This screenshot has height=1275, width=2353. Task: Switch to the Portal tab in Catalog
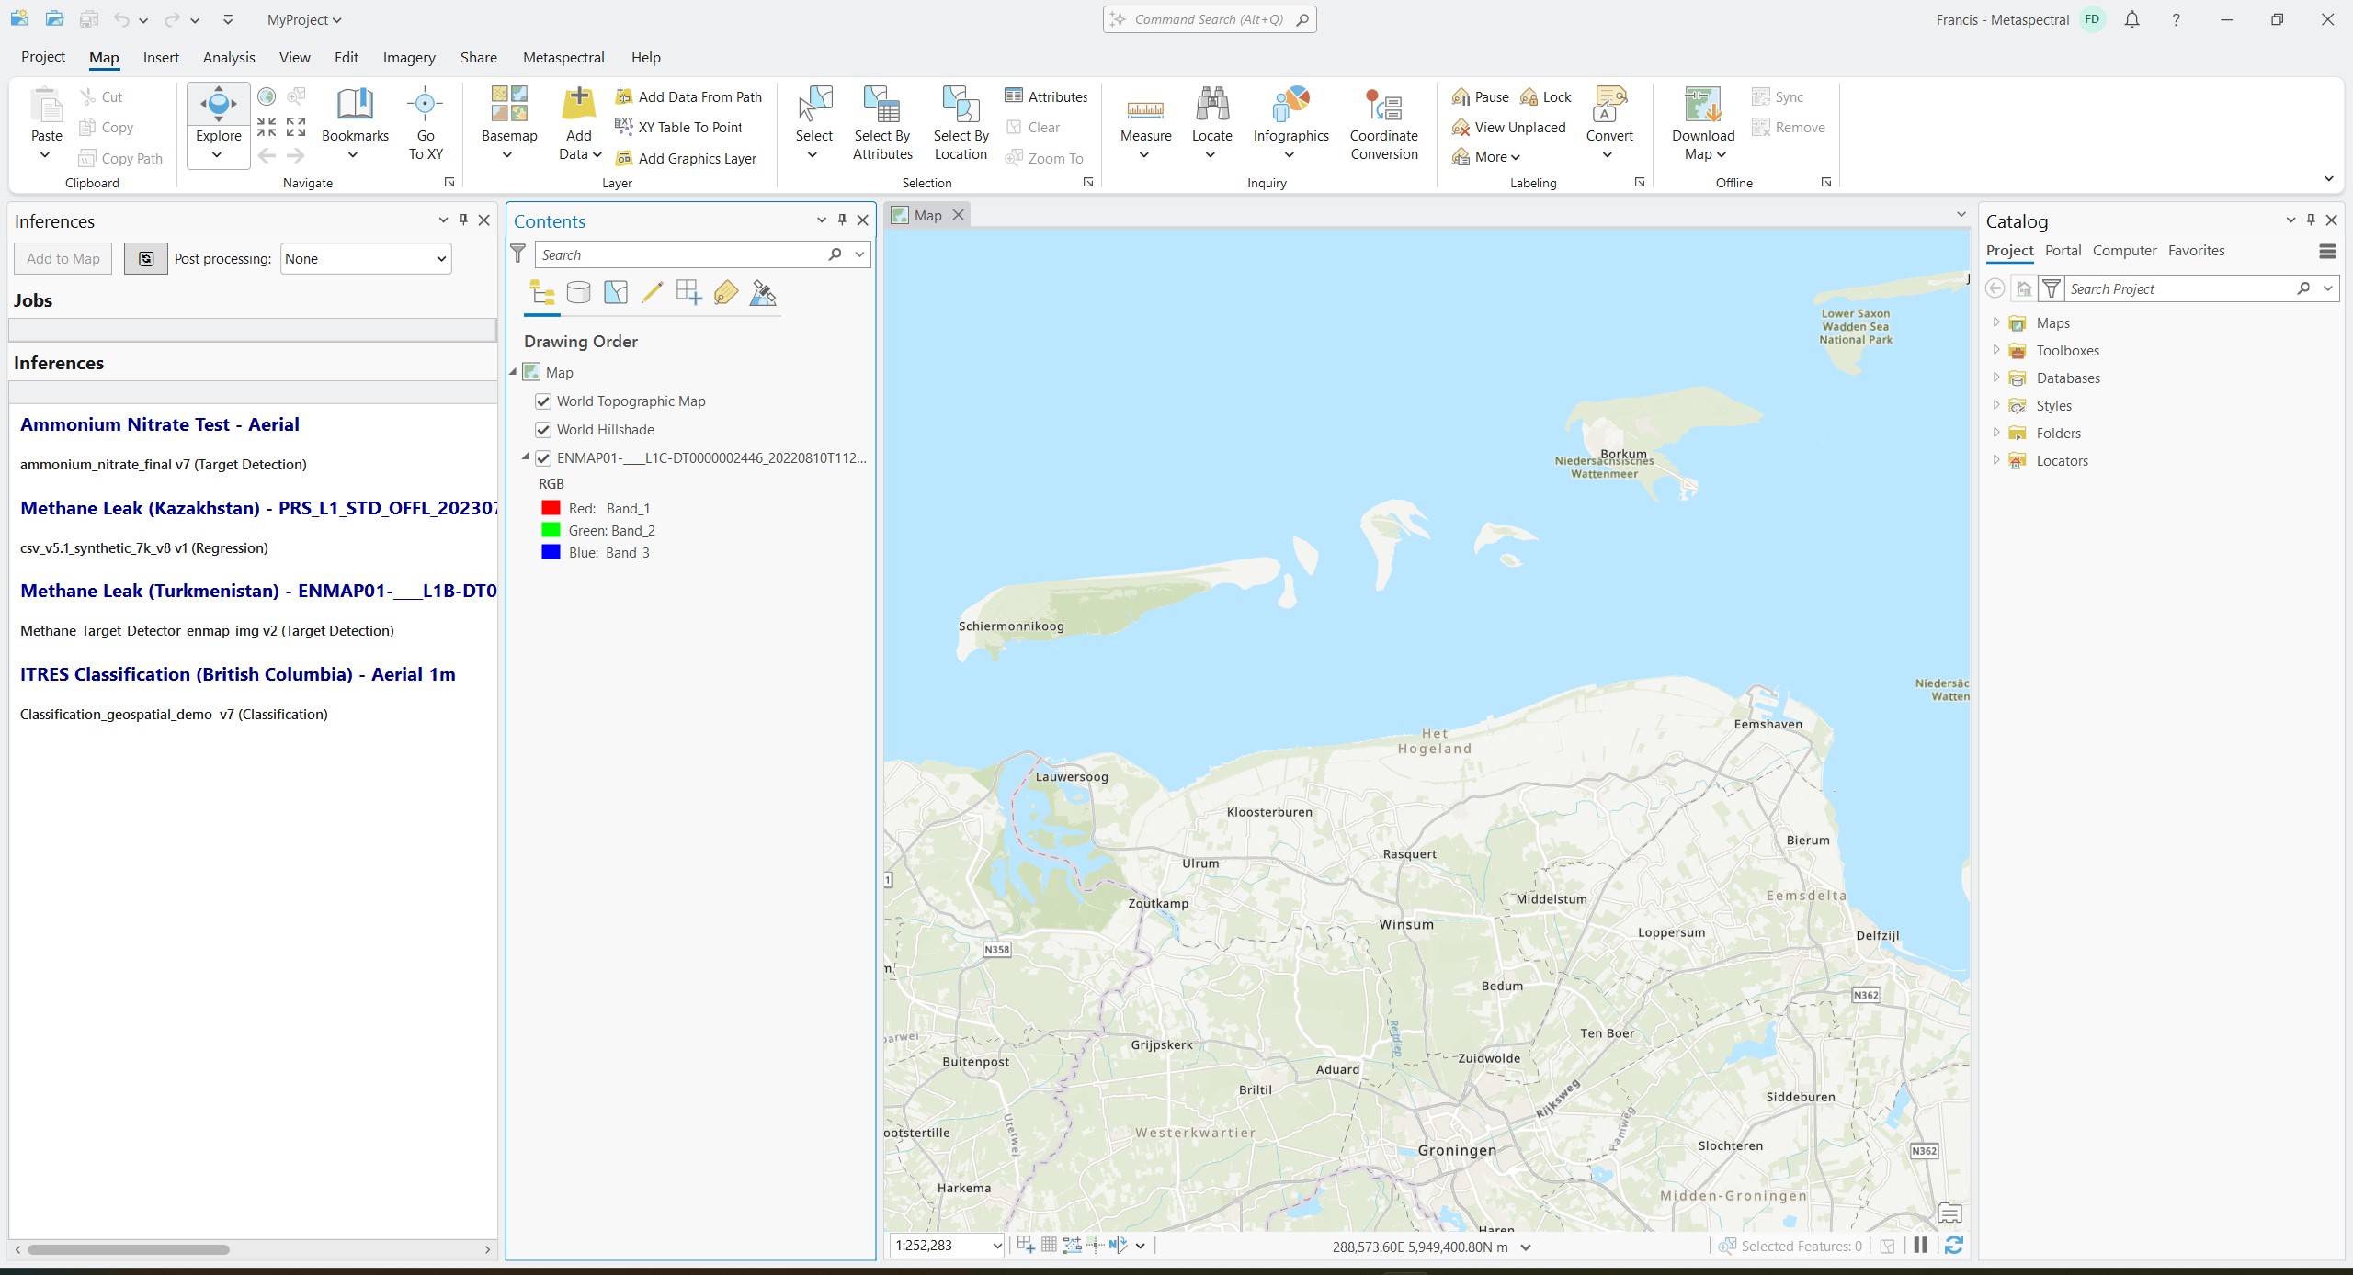pos(2063,251)
